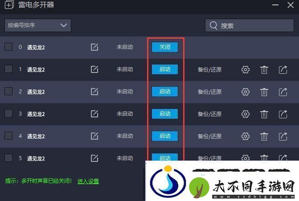Screen dimensions: 299x201
Task: Follow the 进入设置 link
Action: click(x=88, y=181)
